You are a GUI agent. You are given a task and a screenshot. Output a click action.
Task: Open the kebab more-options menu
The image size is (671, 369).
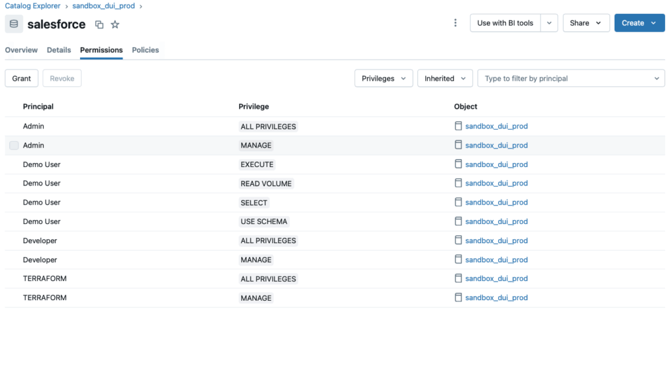pos(455,23)
